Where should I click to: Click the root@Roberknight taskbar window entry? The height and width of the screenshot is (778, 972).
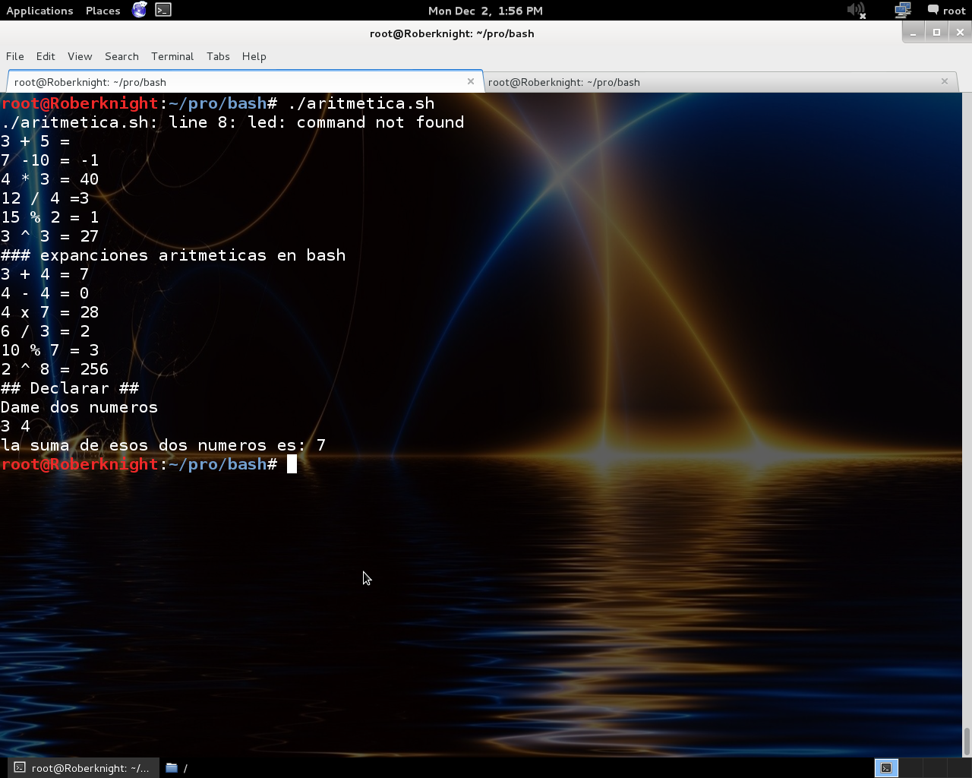(84, 768)
